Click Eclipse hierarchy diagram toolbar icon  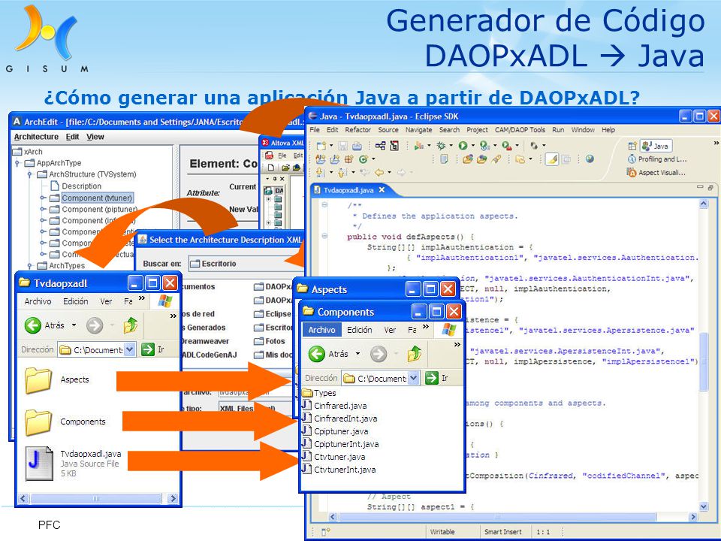(380, 145)
